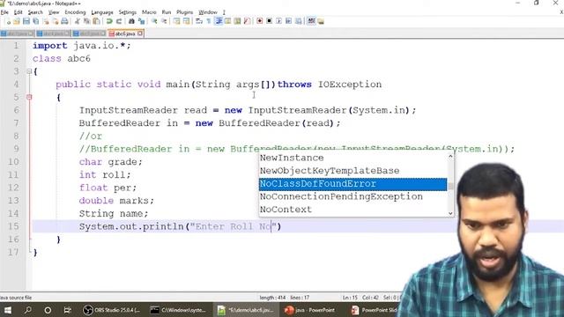Redo edit using toolbar arrow
This screenshot has width=564, height=317.
tap(119, 21)
